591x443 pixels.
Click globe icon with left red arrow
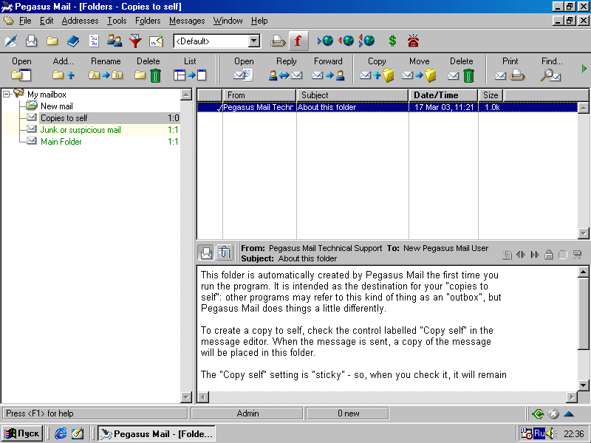pyautogui.click(x=346, y=41)
